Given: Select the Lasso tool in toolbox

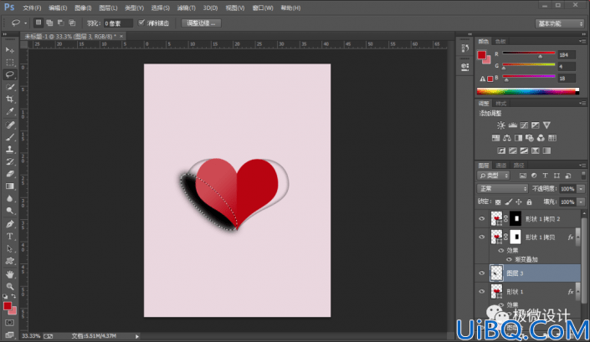Looking at the screenshot, I should (10, 74).
